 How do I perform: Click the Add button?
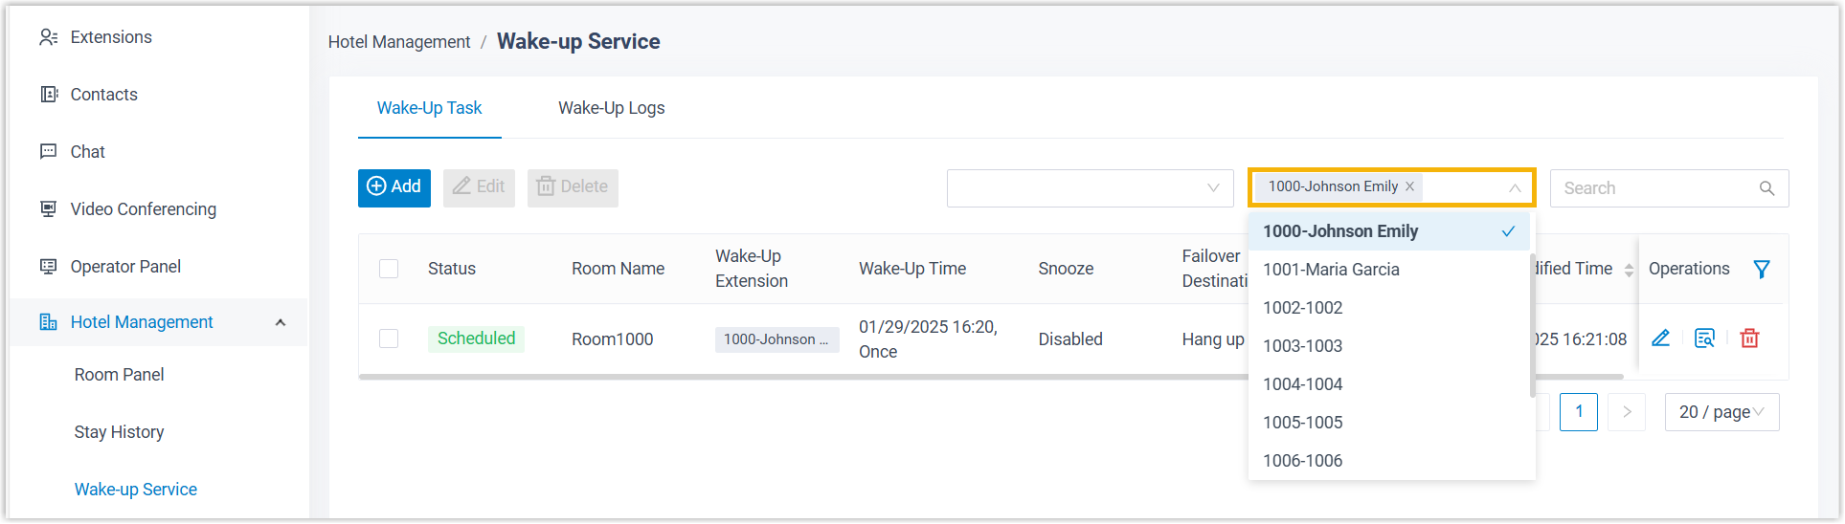(x=394, y=187)
